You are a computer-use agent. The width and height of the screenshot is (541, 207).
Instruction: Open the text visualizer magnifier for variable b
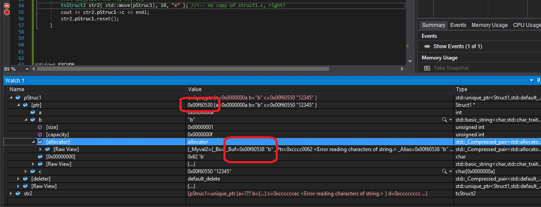pos(444,120)
